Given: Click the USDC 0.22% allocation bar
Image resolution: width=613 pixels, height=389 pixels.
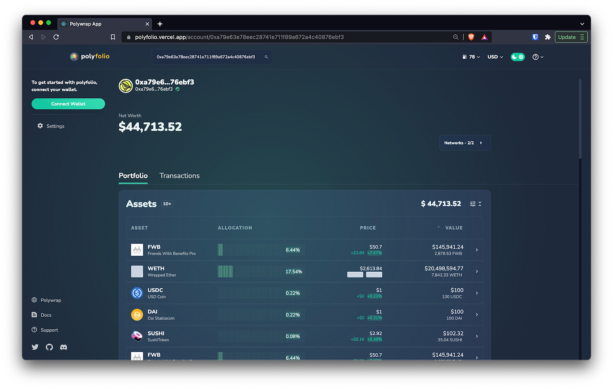Looking at the screenshot, I should coord(261,293).
